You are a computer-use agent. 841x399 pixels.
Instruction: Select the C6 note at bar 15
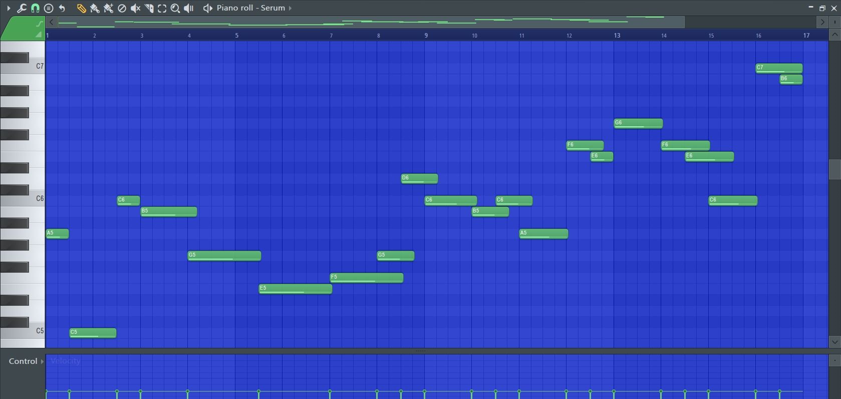pos(733,201)
